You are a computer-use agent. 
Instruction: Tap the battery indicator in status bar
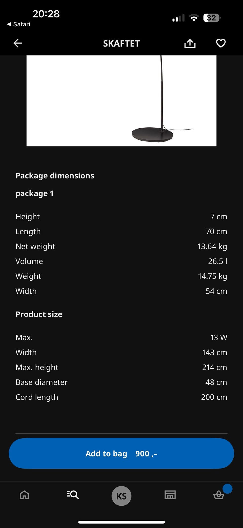point(212,18)
